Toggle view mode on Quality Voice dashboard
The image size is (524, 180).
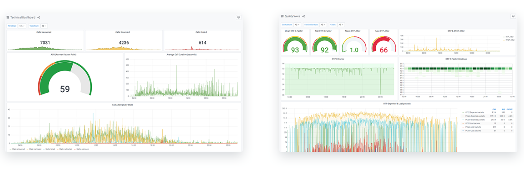513,16
